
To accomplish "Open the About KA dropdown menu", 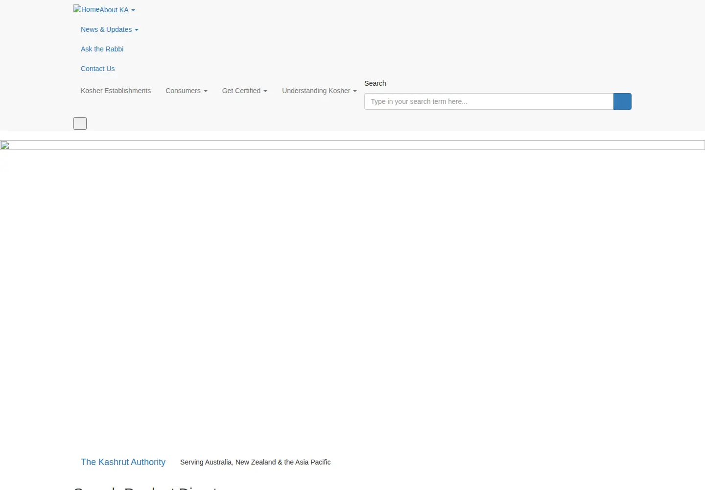I will click(x=117, y=10).
